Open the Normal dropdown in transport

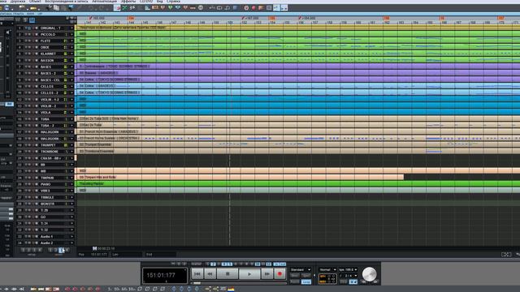(327, 270)
